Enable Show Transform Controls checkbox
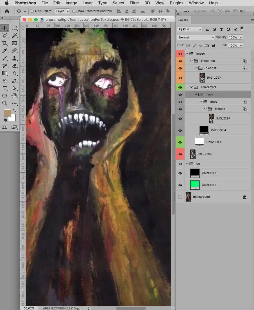Screen dimensions: 254x310 (x=74, y=11)
